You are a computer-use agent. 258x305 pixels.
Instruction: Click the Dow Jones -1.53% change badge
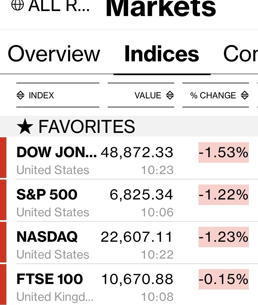(223, 152)
